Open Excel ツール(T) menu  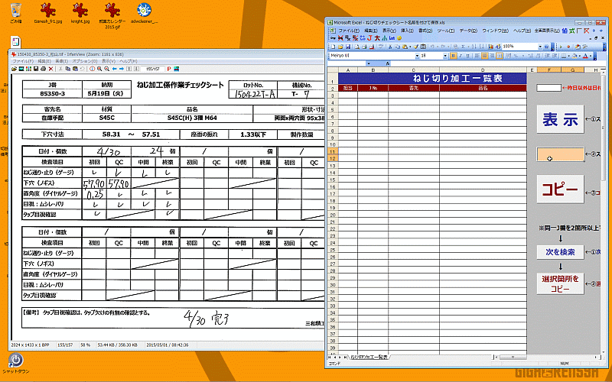(x=445, y=31)
